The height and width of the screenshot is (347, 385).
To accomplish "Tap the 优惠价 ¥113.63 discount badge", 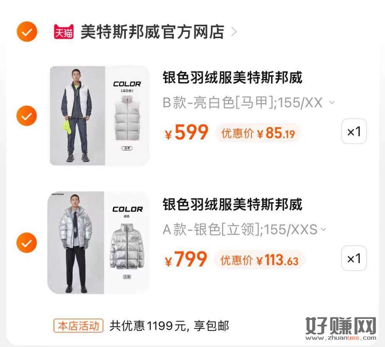I will [x=259, y=260].
